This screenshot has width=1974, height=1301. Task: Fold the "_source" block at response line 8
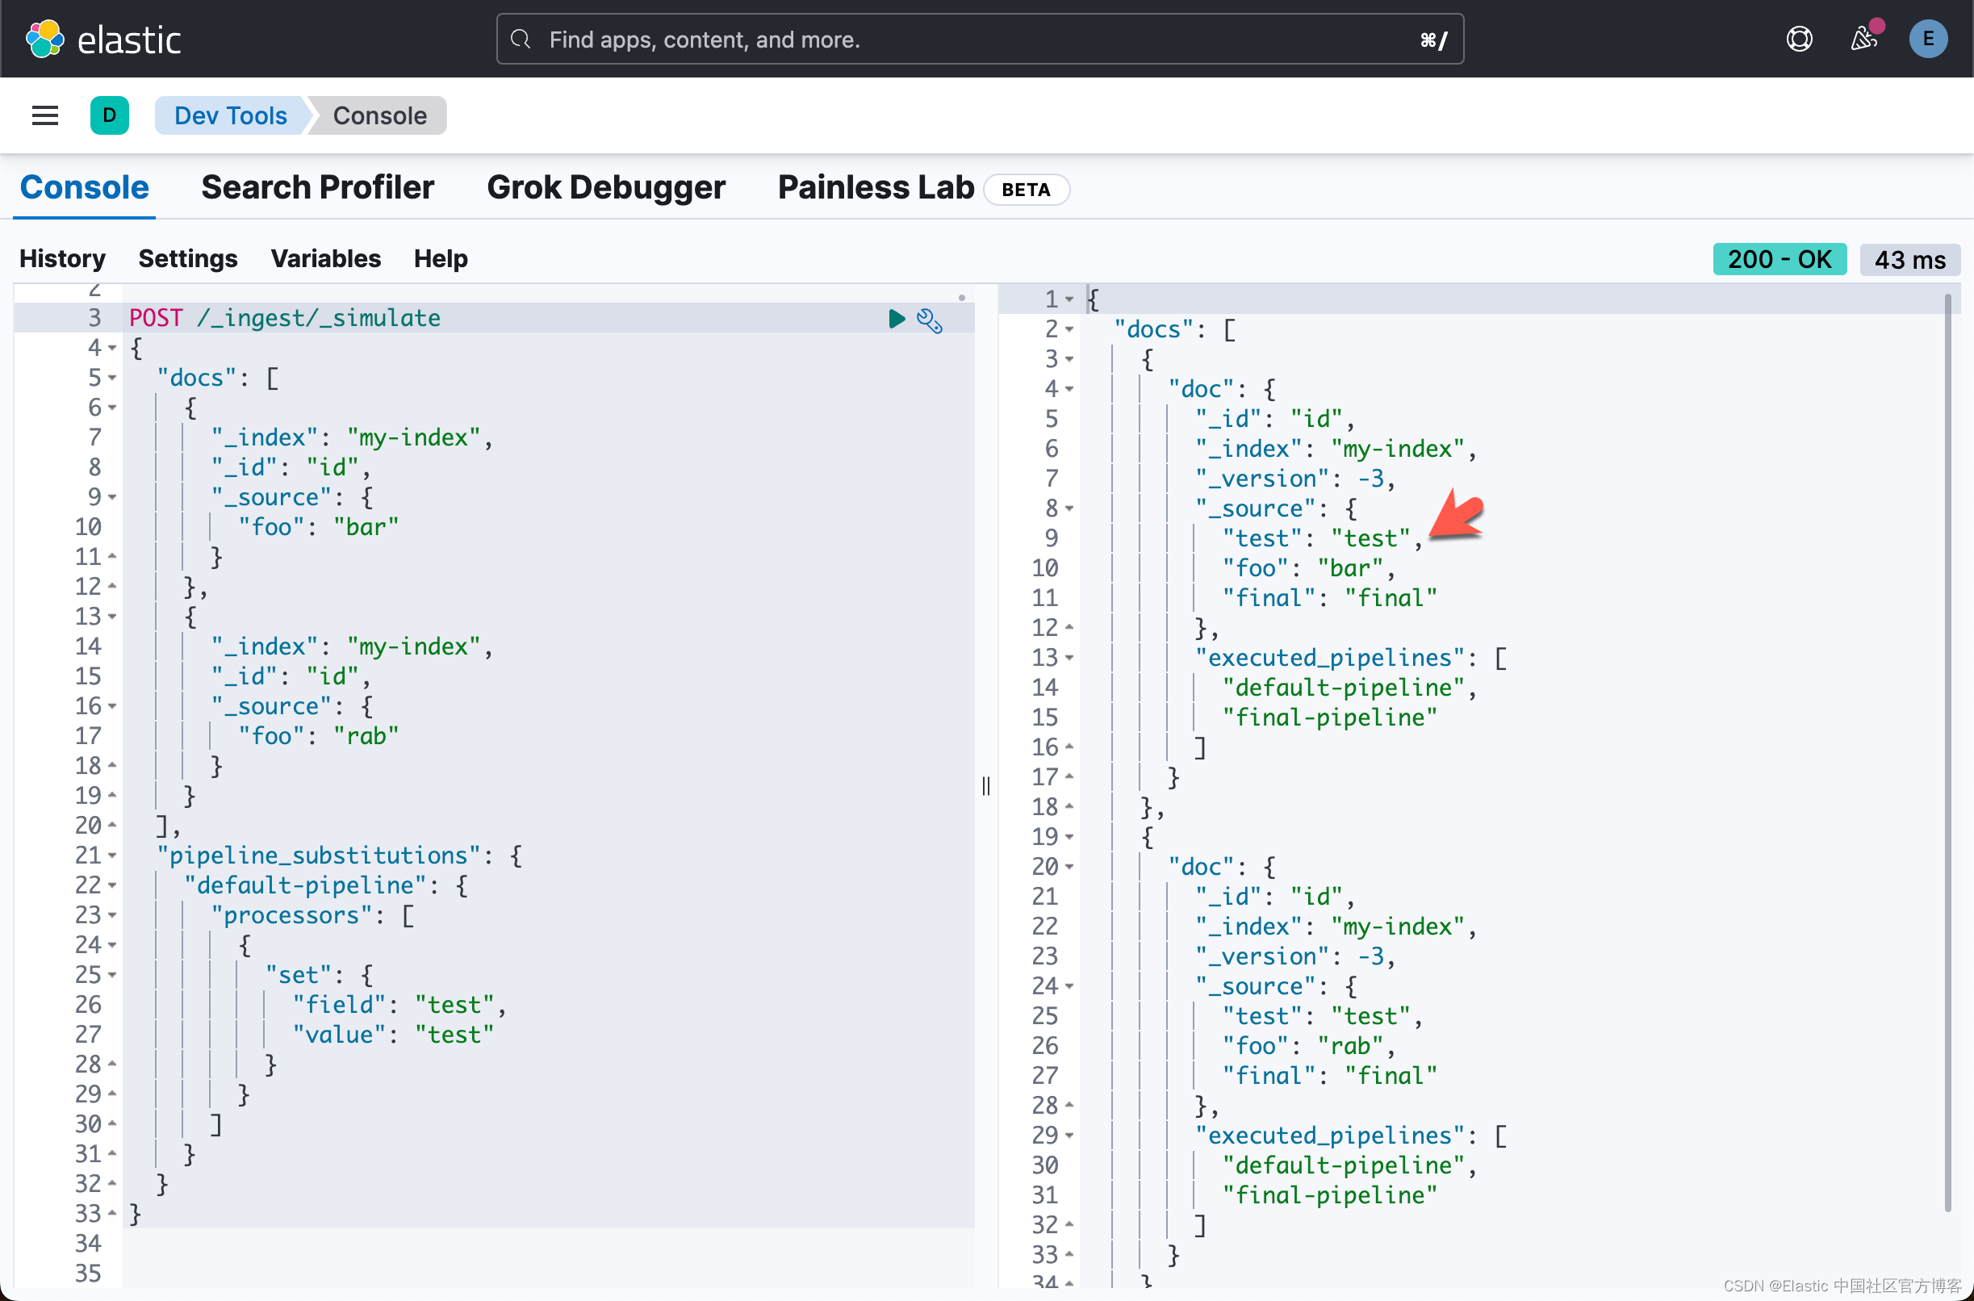coord(1069,508)
